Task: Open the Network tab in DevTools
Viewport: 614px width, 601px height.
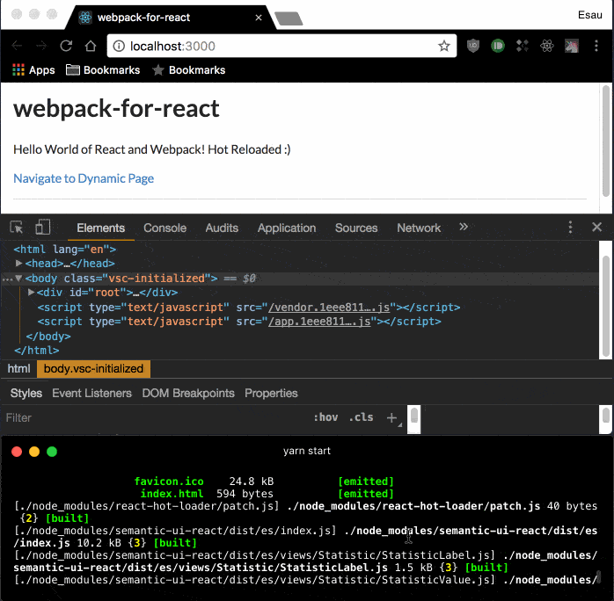Action: 418,228
